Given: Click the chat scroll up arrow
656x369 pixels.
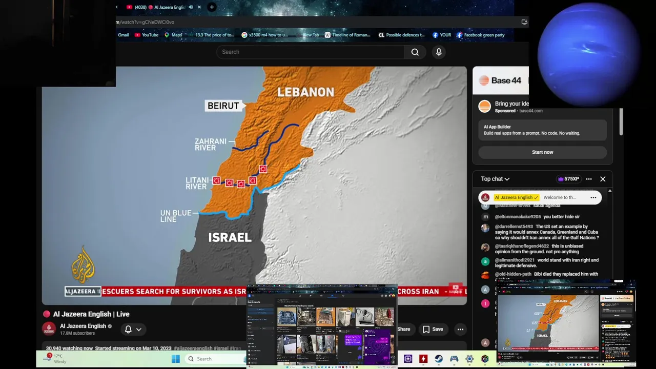Looking at the screenshot, I should coord(609,191).
